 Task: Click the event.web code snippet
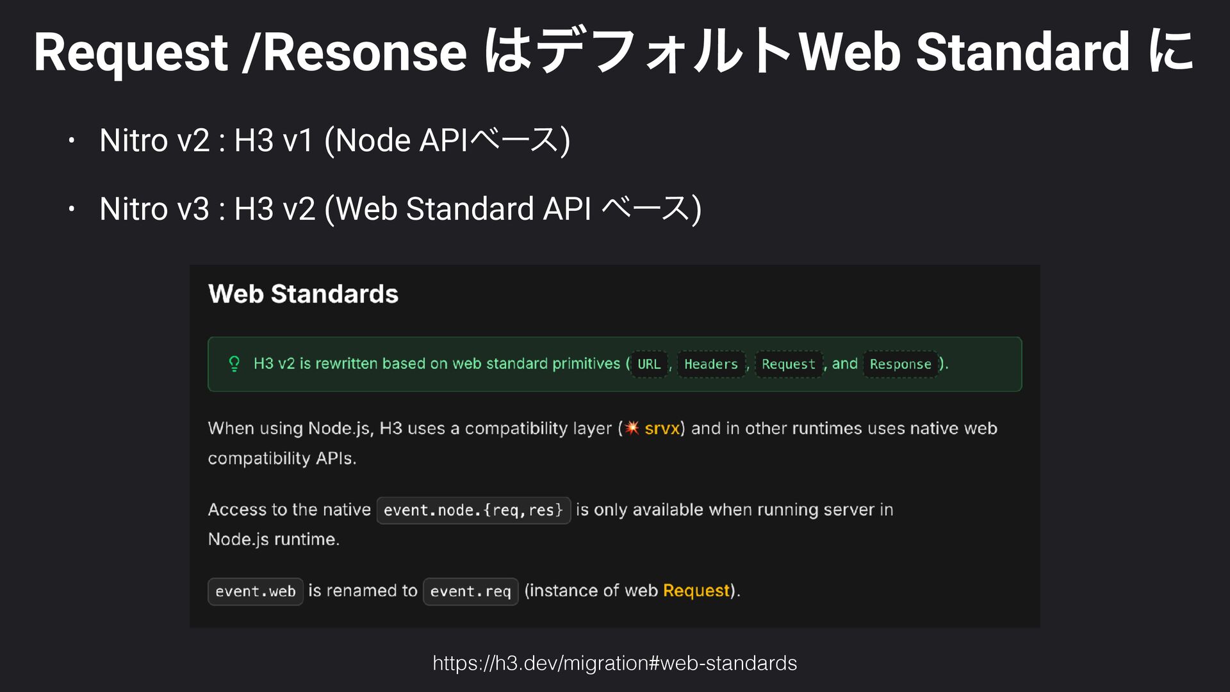[x=255, y=591]
